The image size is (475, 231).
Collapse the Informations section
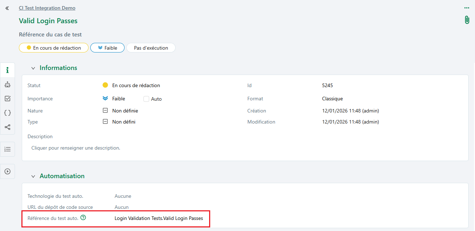pos(33,68)
